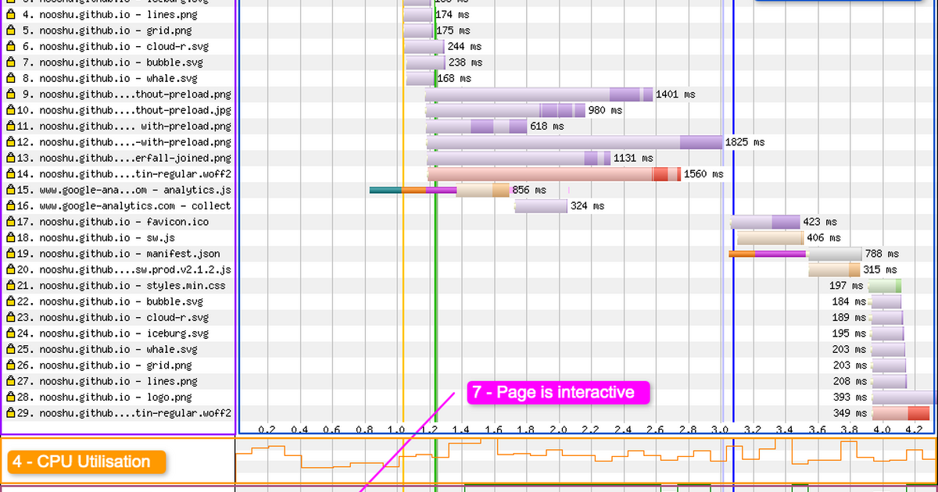Click the 1131 ms timing label
This screenshot has width=938, height=492.
633,158
